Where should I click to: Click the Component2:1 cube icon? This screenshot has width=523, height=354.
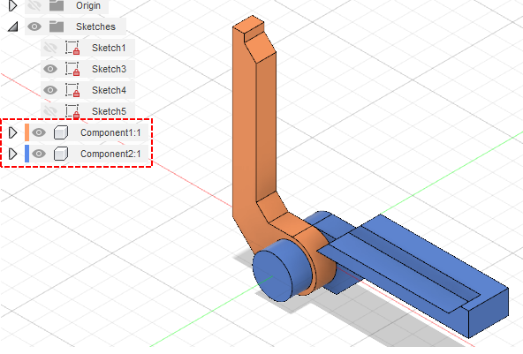61,154
